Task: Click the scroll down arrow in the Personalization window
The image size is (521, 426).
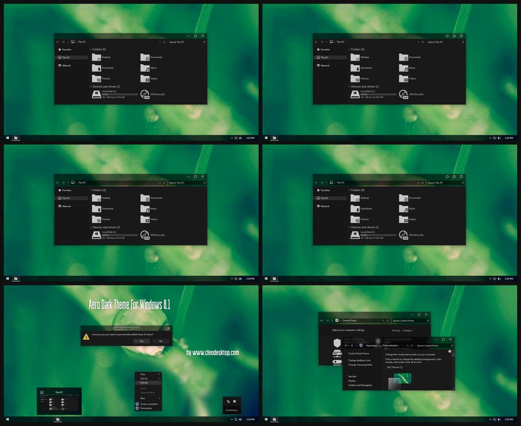Action: click(453, 389)
